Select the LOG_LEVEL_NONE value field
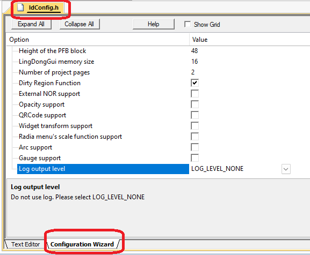Image resolution: width=310 pixels, height=255 pixels. pyautogui.click(x=235, y=169)
